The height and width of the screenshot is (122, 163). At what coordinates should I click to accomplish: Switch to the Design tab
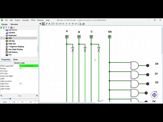[x=5, y=24]
